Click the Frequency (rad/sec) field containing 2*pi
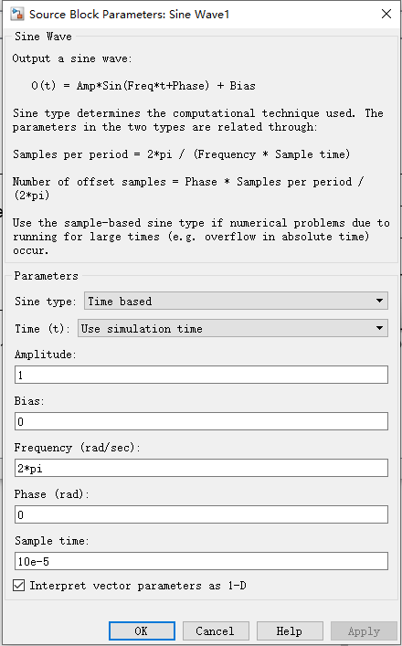Image resolution: width=402 pixels, height=646 pixels. point(201,468)
